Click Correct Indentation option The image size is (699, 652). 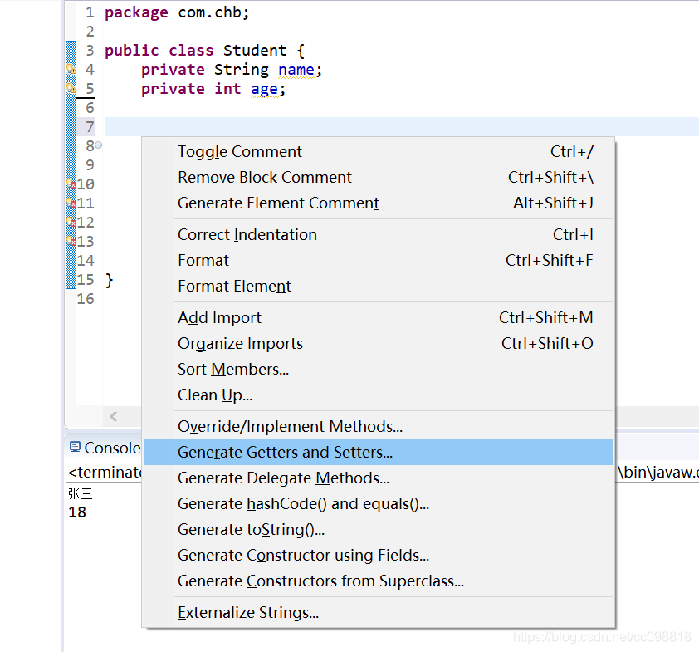point(378,234)
